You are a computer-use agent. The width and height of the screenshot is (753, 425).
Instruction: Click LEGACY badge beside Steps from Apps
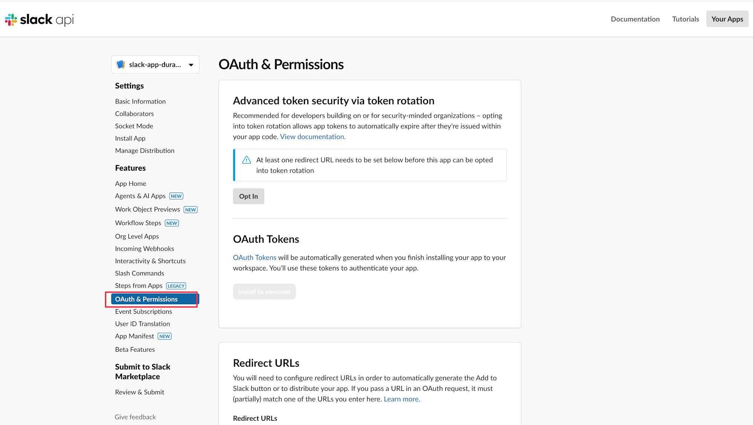click(176, 286)
